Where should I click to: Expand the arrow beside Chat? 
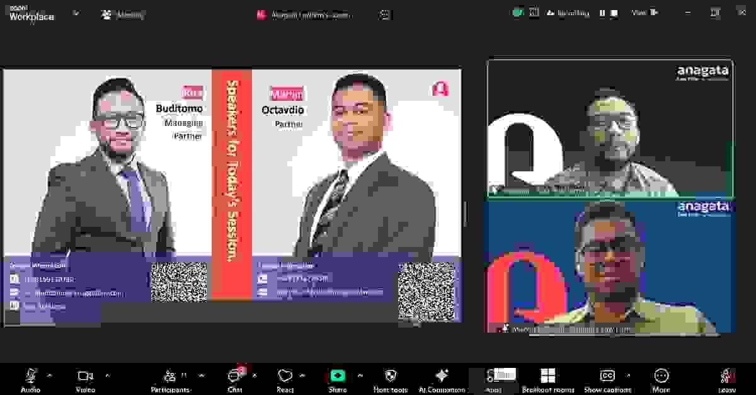pyautogui.click(x=254, y=375)
